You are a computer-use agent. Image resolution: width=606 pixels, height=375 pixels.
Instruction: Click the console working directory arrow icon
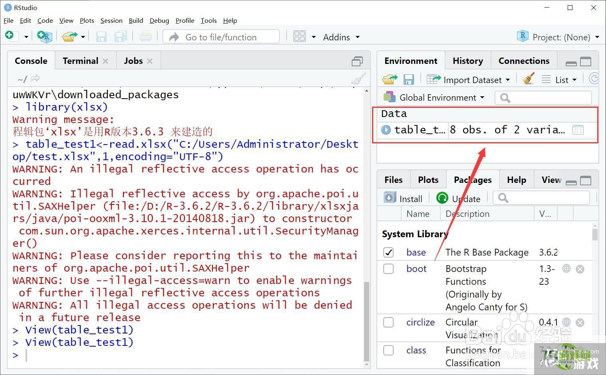[35, 79]
